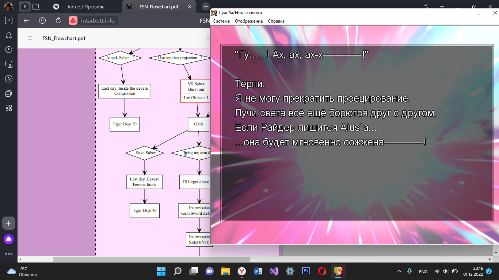Open Photoshop from the taskbar
This screenshot has height=280, width=499.
pos(306,271)
